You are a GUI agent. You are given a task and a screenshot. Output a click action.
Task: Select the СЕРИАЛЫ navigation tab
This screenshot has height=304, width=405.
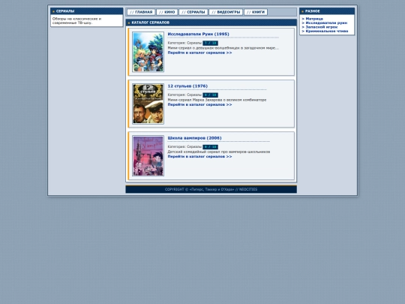(x=193, y=12)
